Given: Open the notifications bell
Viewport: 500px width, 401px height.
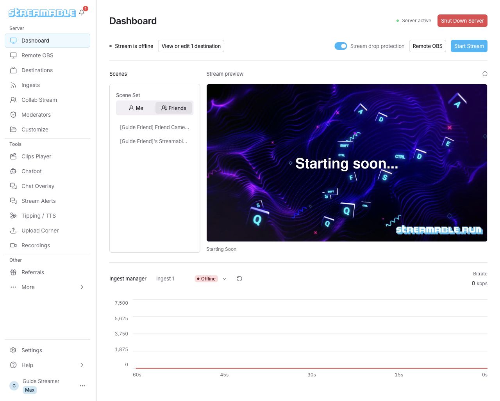Looking at the screenshot, I should [82, 12].
